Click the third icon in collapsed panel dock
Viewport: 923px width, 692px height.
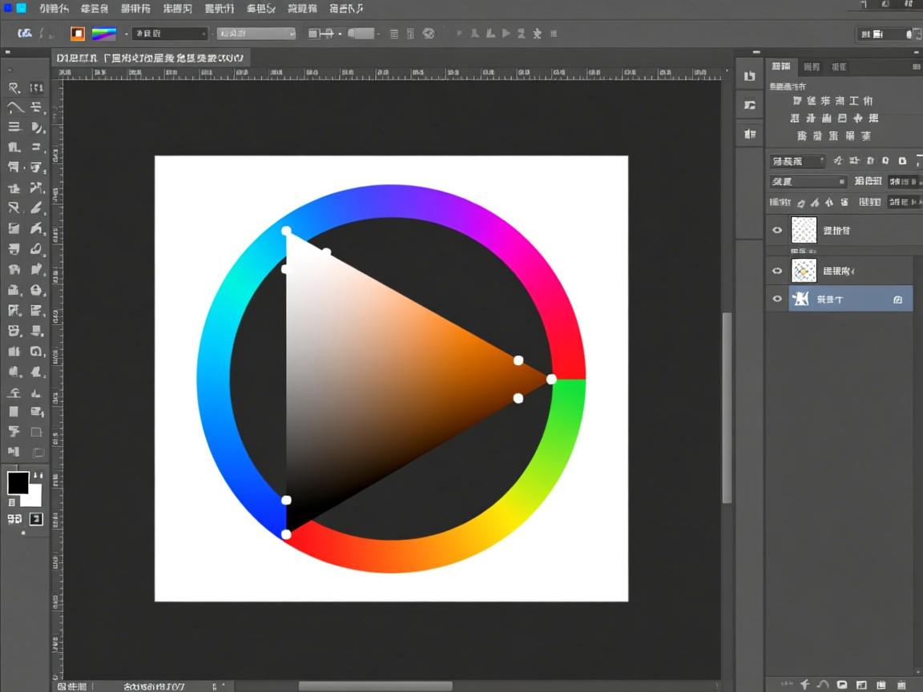(x=750, y=134)
